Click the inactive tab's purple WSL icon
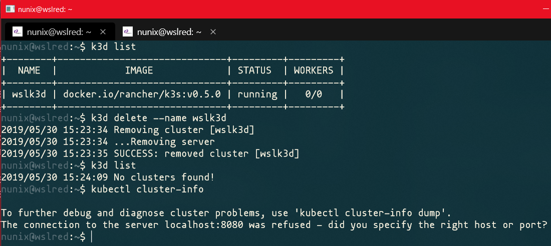Viewport: 551px width, 246px height. (128, 31)
